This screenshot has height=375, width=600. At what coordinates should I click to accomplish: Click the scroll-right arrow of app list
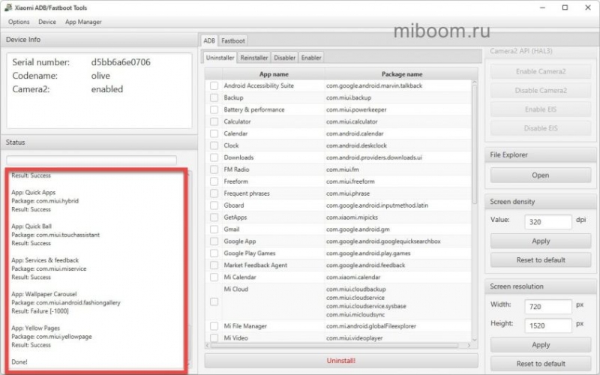tap(469, 345)
